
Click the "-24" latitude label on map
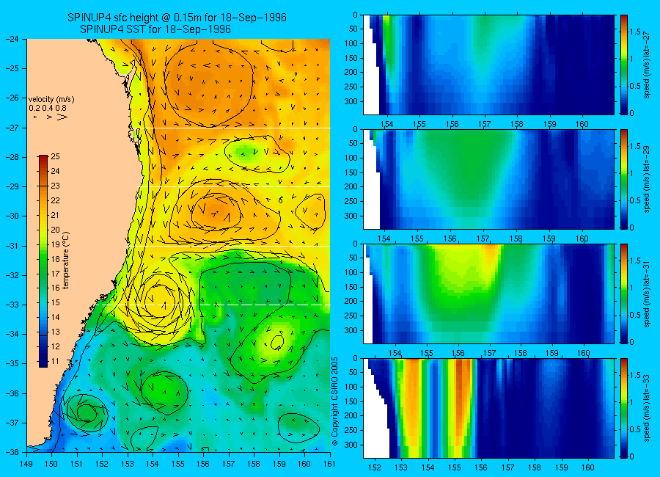coord(12,39)
